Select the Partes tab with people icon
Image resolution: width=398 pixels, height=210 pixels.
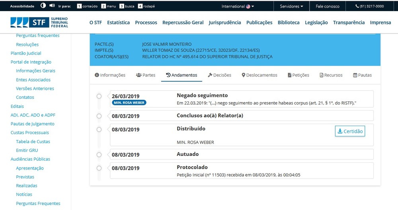point(146,75)
